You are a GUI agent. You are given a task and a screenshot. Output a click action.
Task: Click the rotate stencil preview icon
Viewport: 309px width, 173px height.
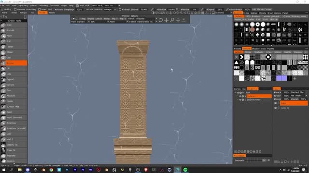(x=161, y=20)
